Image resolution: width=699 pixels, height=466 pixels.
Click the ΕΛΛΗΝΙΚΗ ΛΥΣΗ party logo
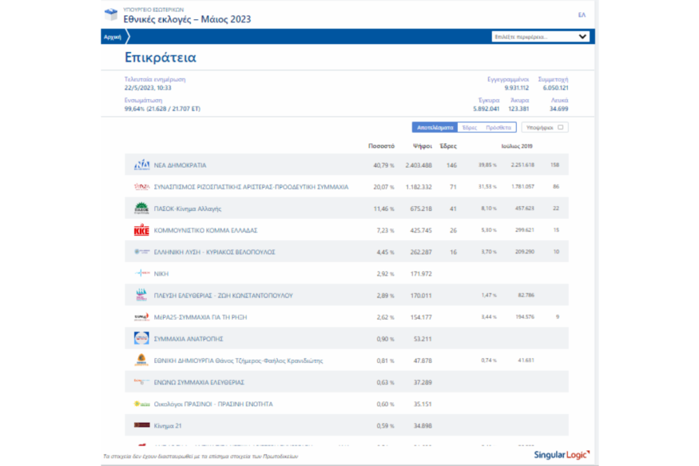141,252
